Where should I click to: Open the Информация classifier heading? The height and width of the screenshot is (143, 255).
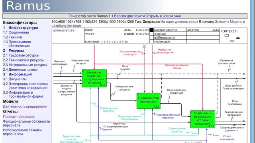click(x=20, y=74)
